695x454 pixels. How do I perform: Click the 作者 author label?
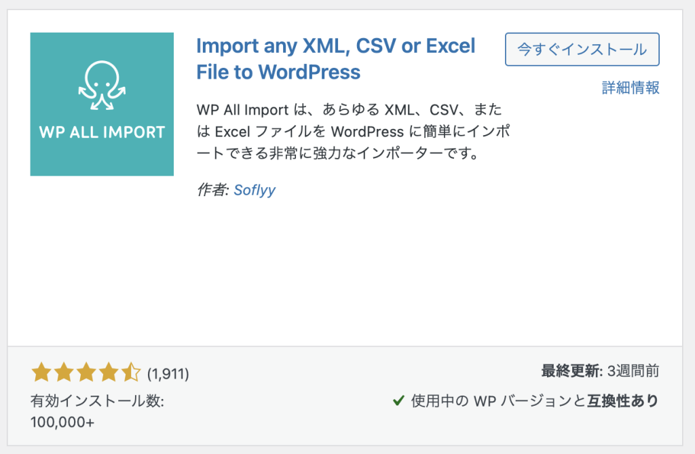pos(212,190)
